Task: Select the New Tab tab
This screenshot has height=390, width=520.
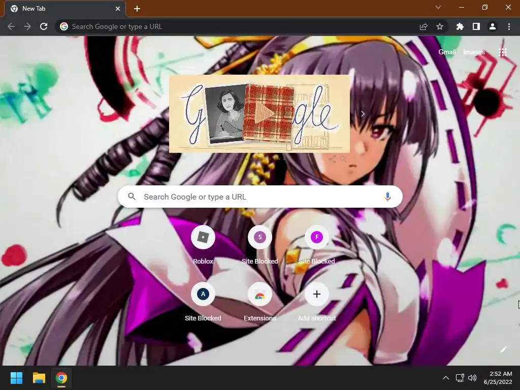Action: point(65,9)
